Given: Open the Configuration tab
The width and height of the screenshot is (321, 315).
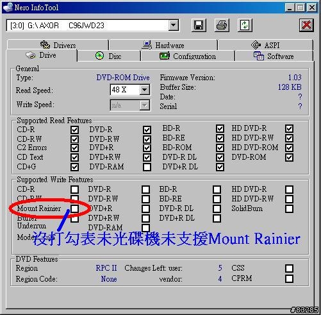Looking at the screenshot, I should tap(188, 56).
